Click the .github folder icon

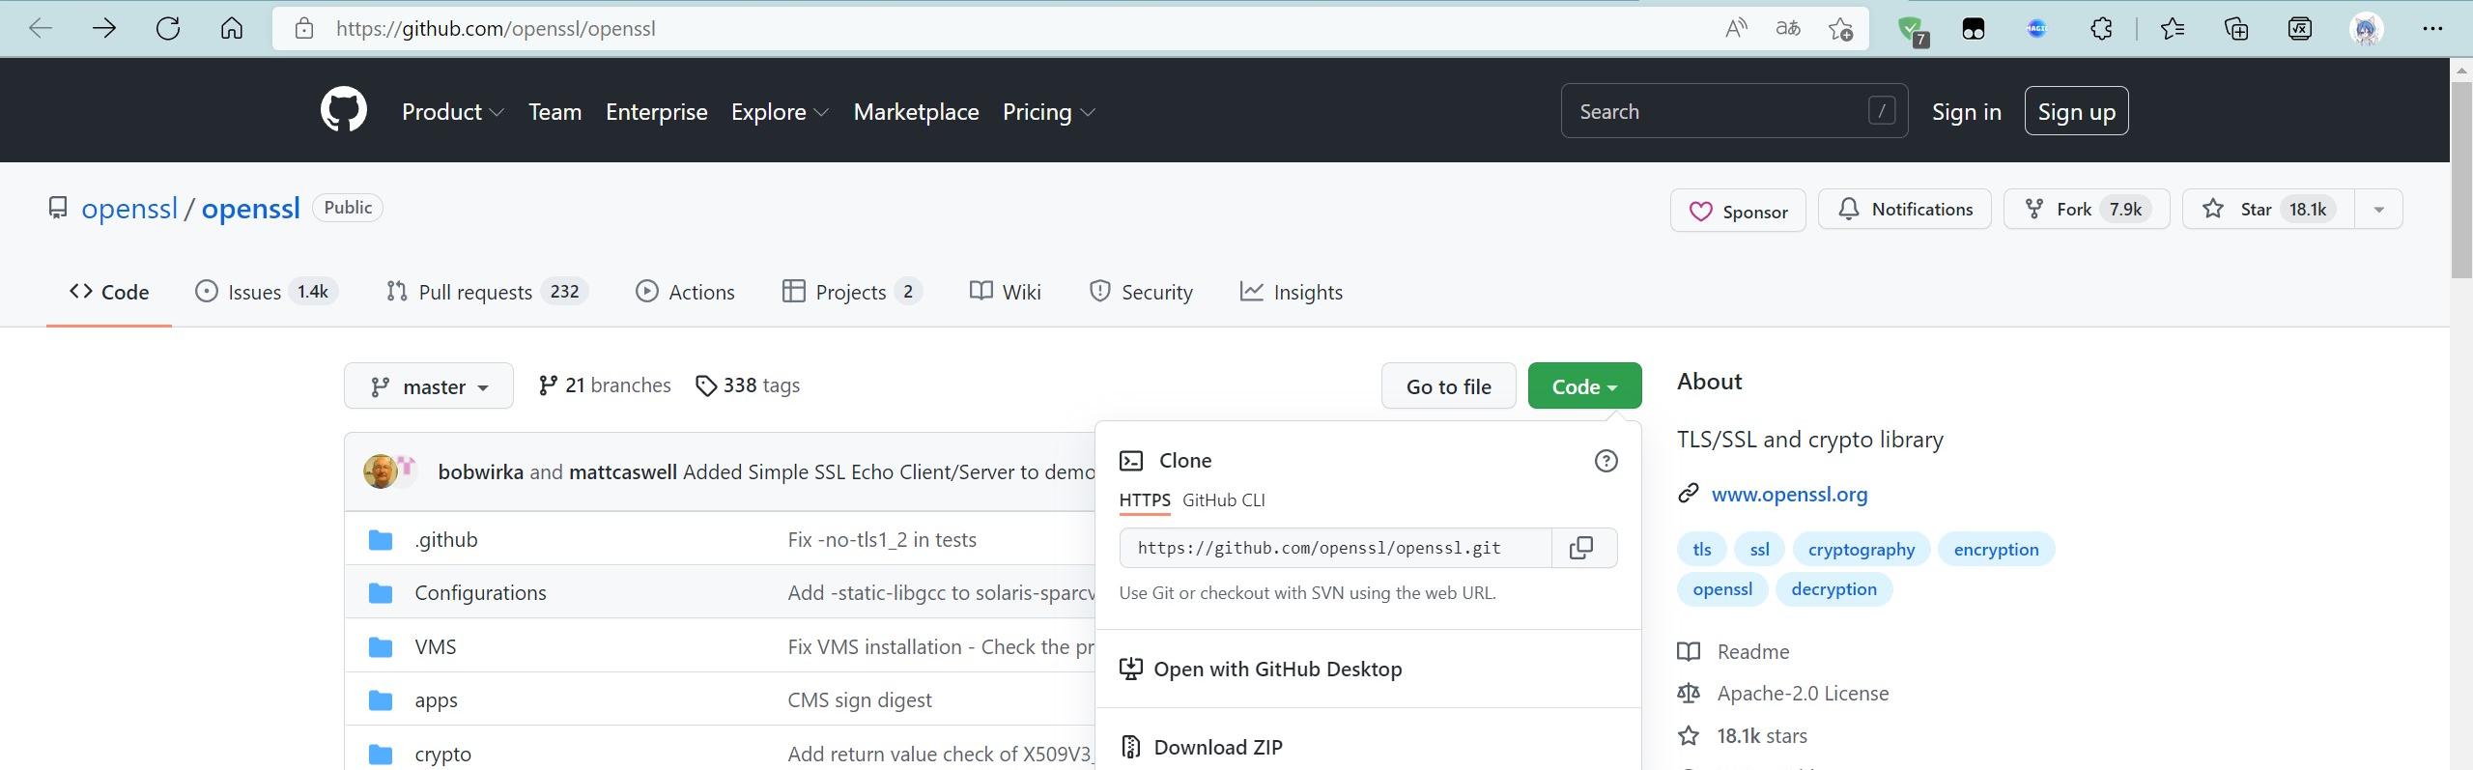click(381, 539)
